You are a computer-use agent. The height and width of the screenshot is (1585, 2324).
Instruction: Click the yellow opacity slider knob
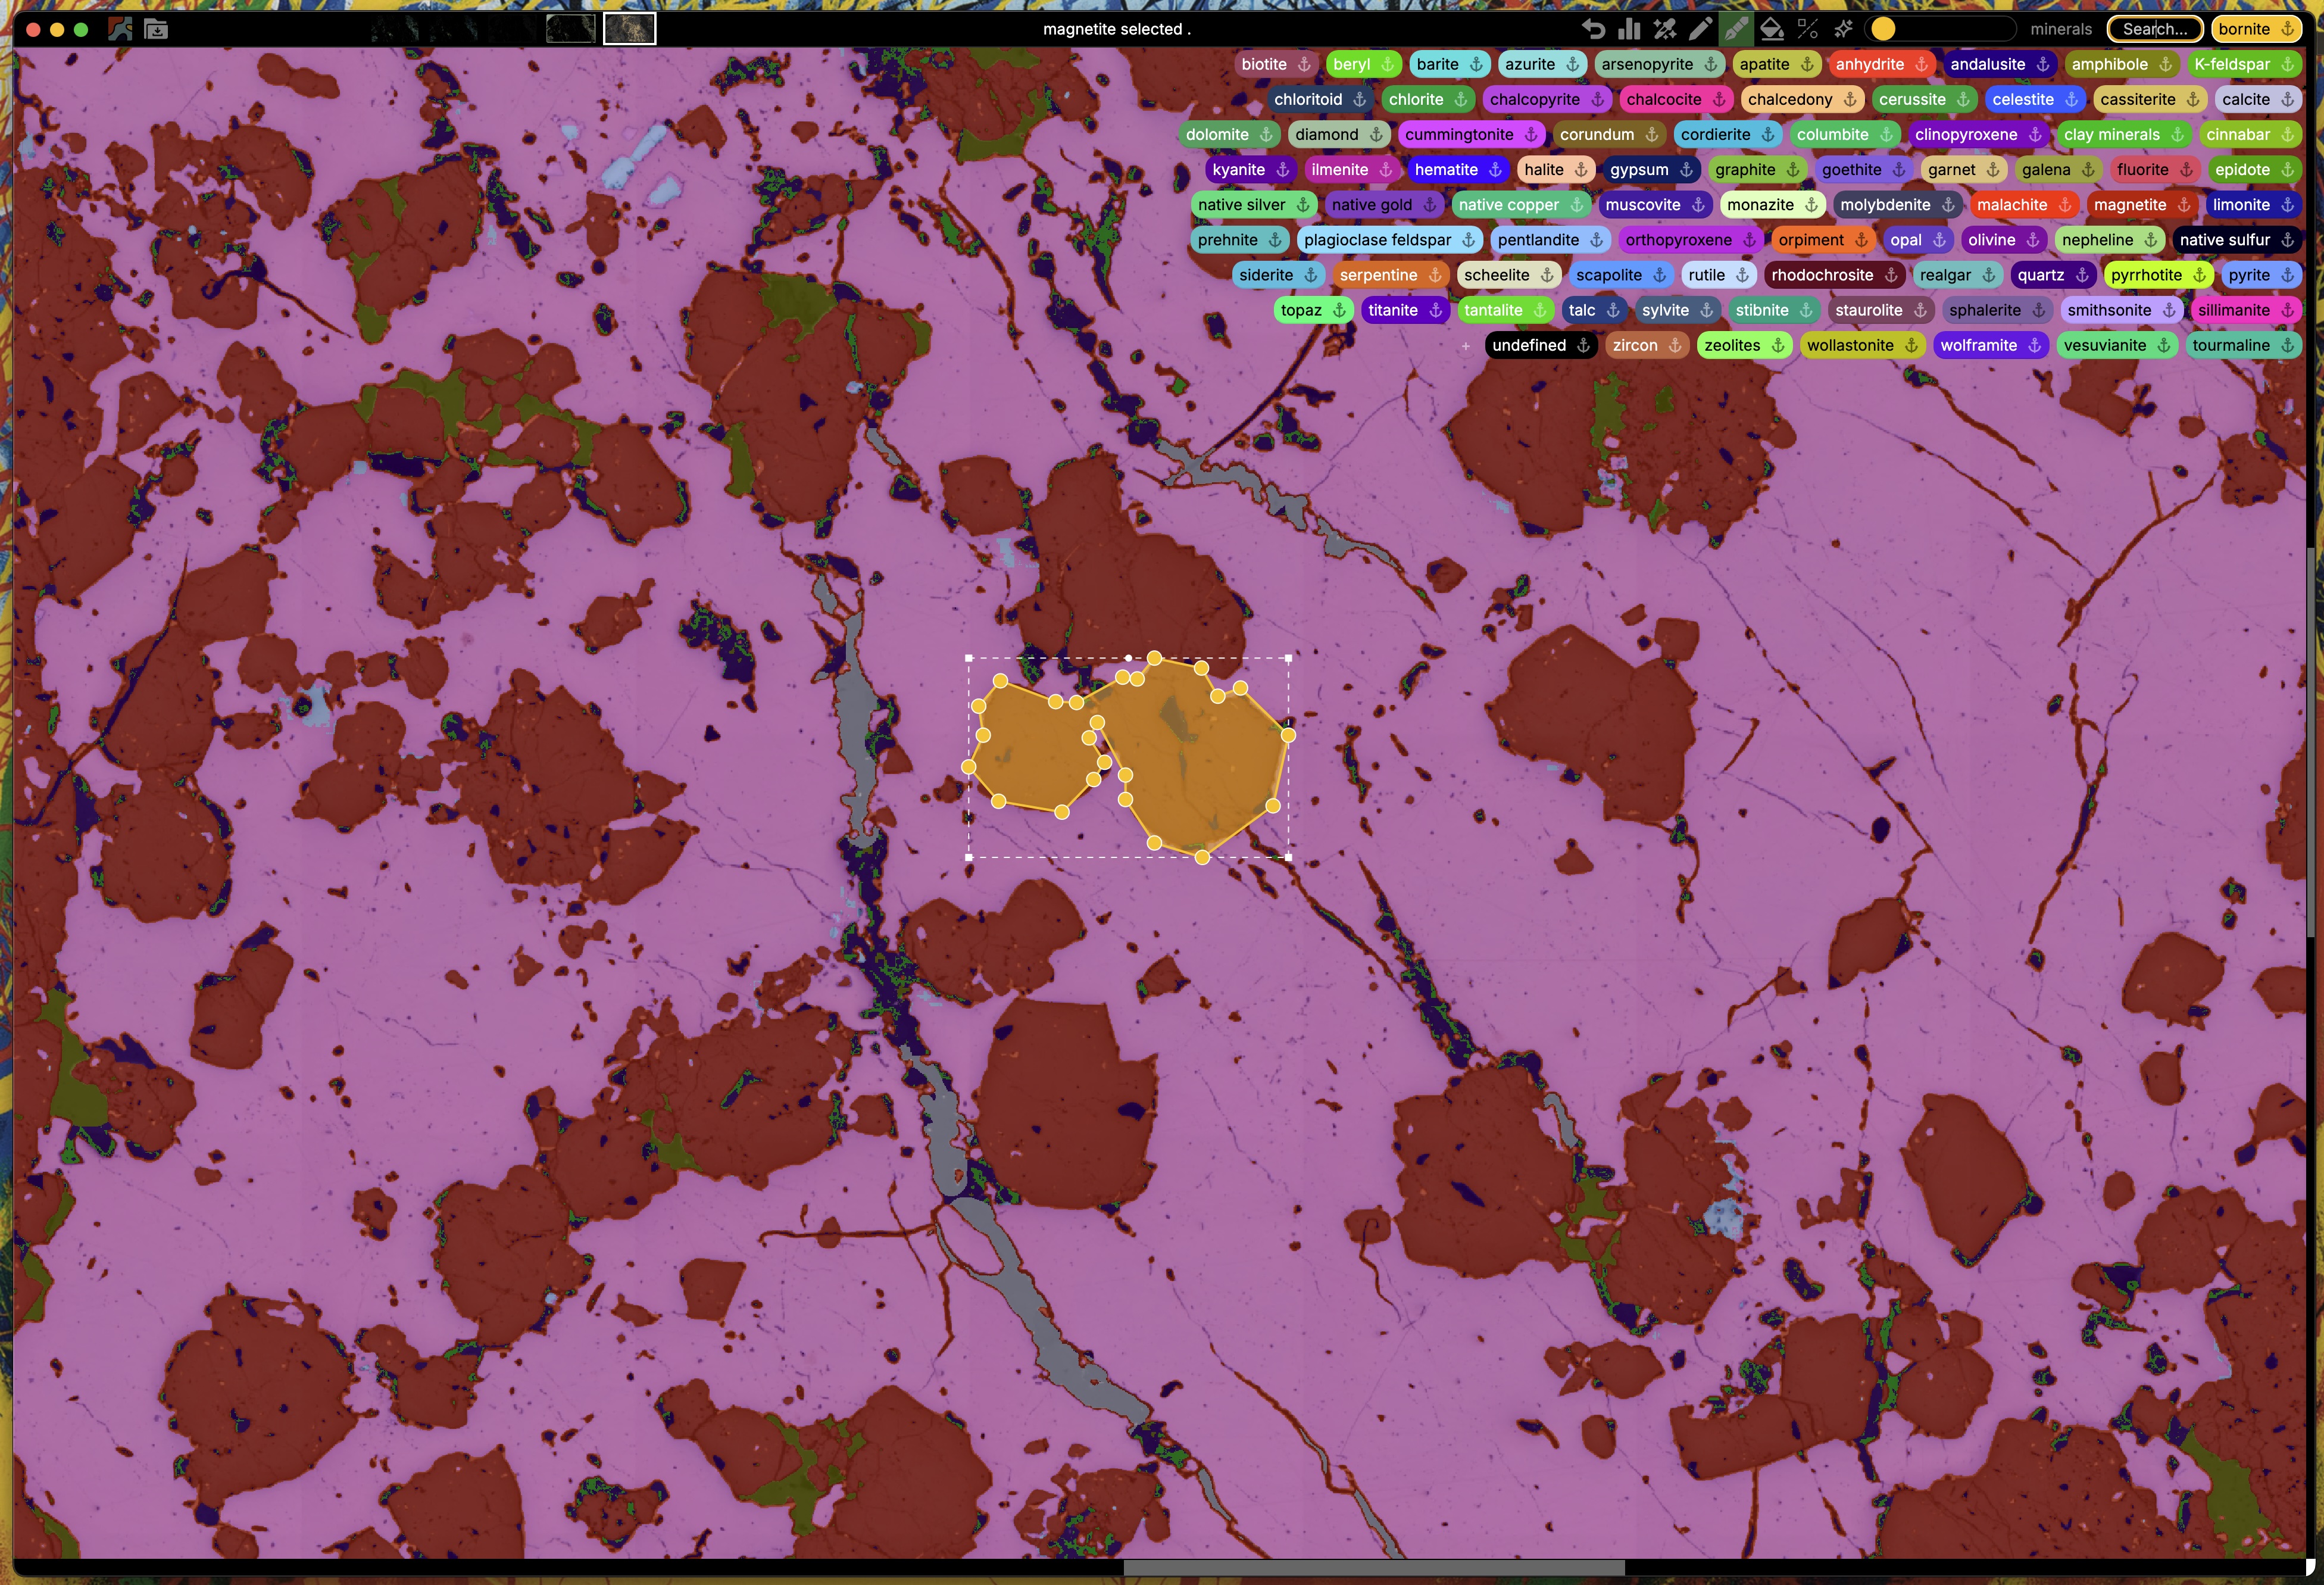click(x=1883, y=29)
